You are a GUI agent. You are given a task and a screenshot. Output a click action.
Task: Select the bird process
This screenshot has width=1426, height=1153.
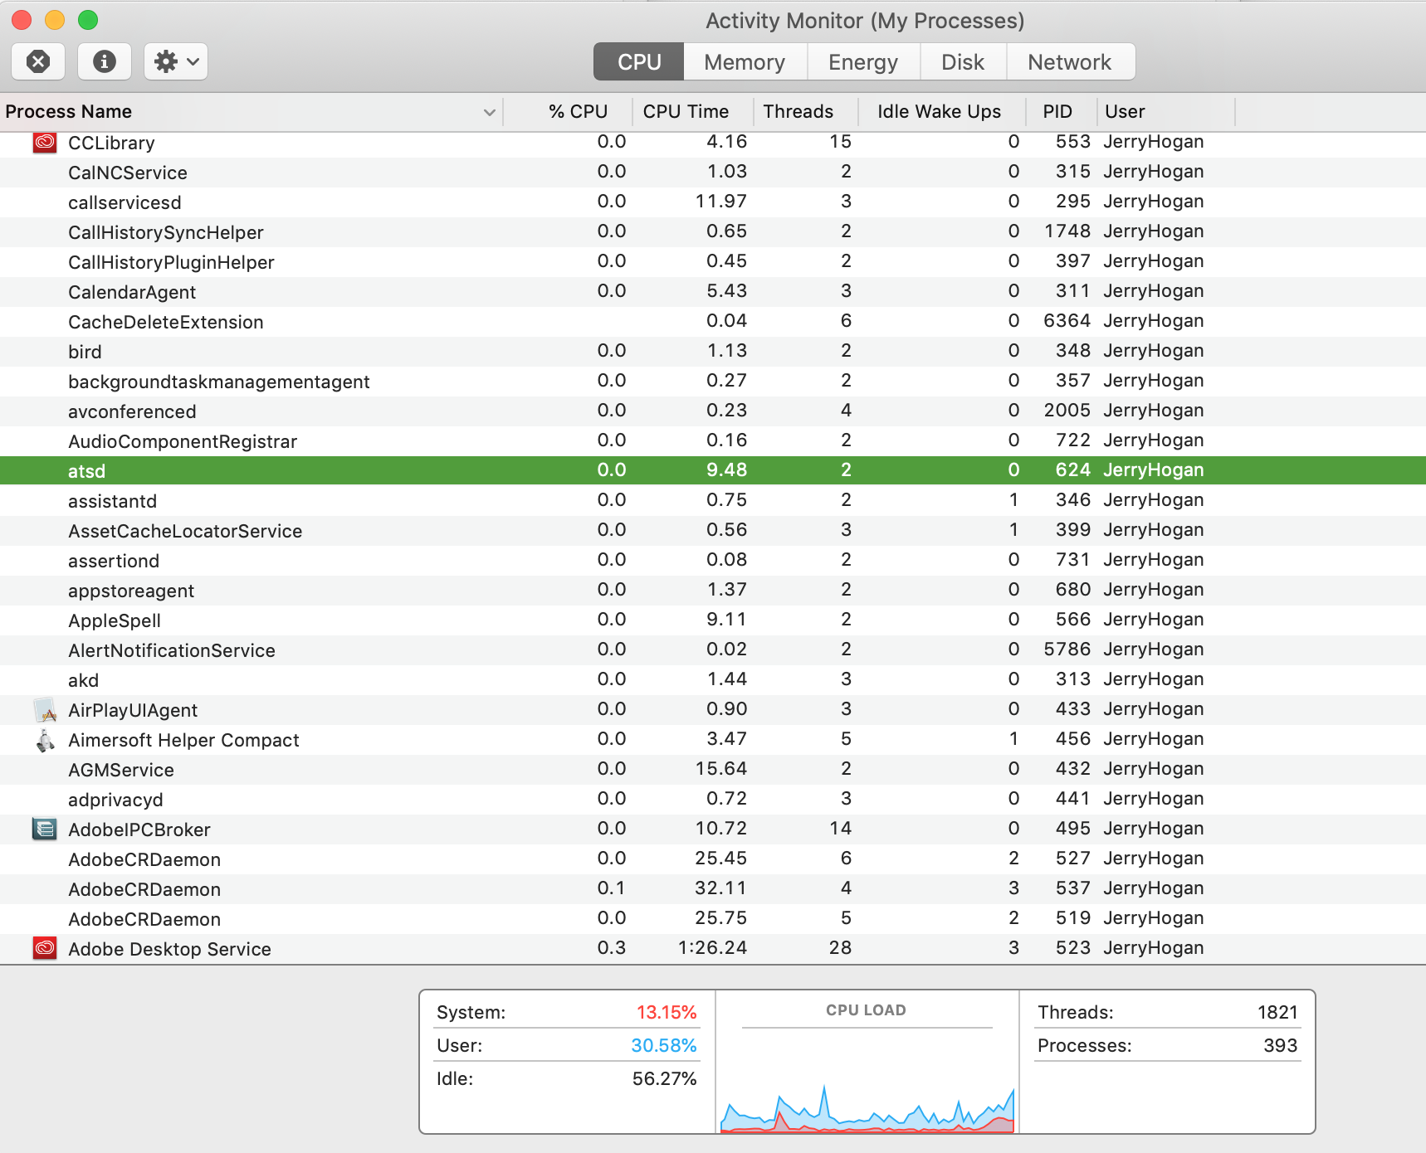pyautogui.click(x=713, y=352)
